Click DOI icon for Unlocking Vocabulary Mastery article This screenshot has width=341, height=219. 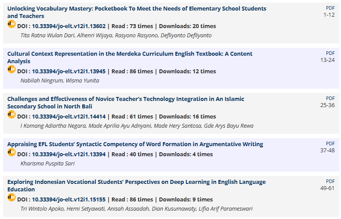click(x=11, y=24)
